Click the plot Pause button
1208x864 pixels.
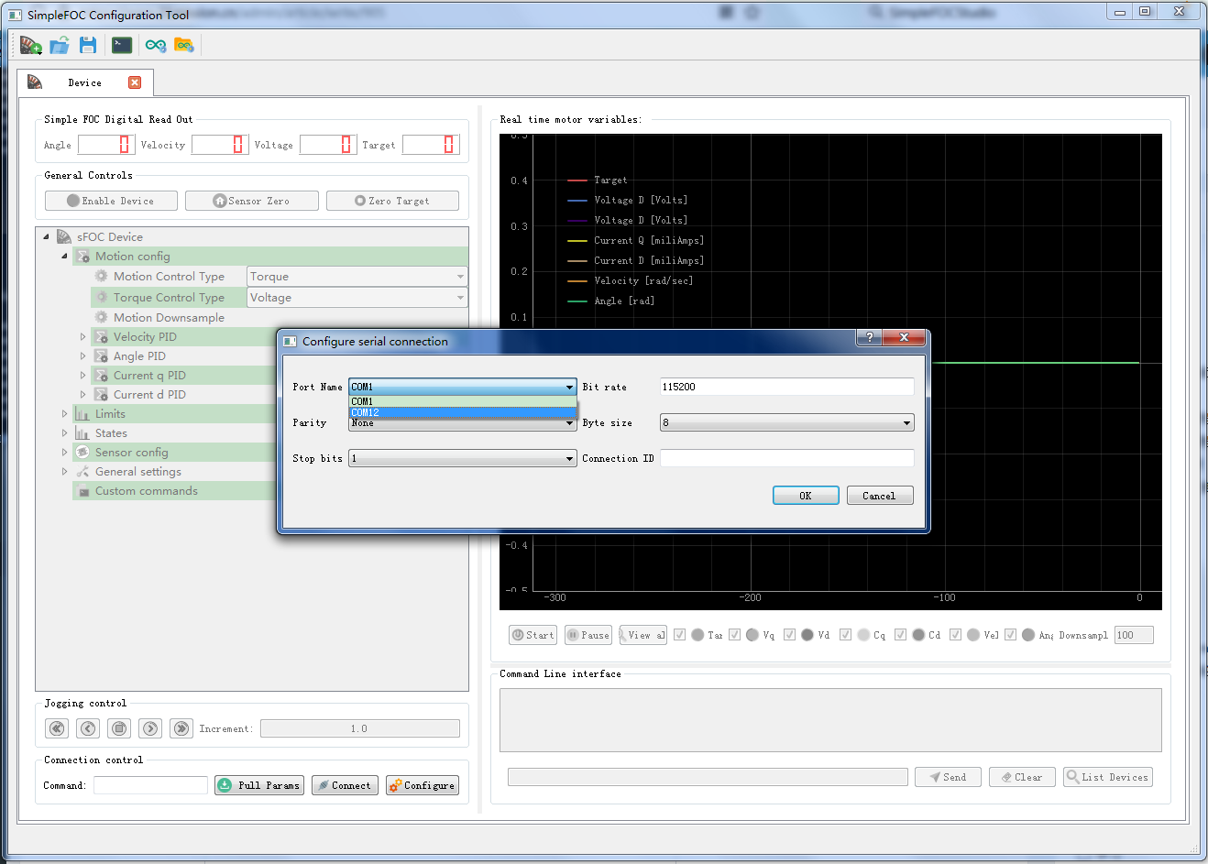(x=588, y=635)
